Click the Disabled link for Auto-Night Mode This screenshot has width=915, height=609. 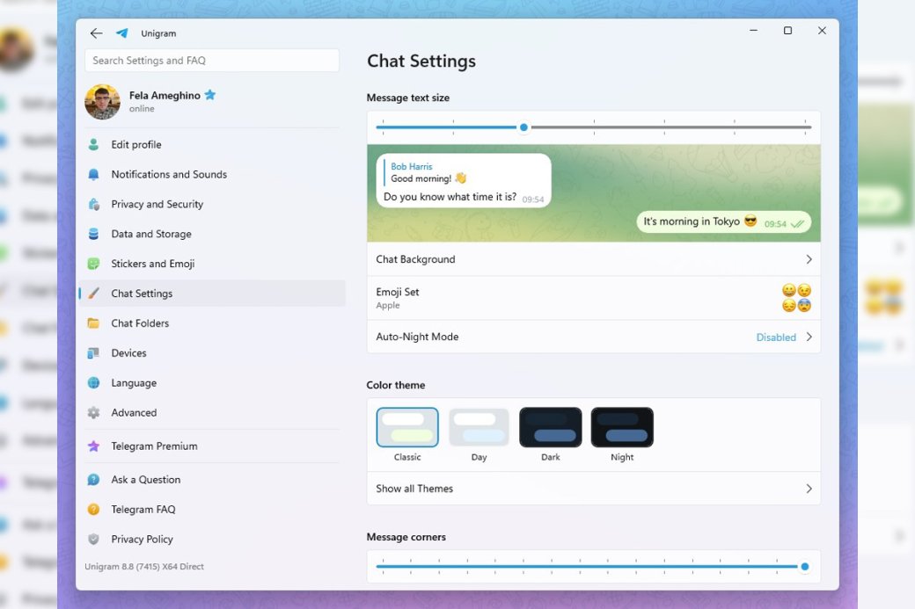tap(776, 337)
